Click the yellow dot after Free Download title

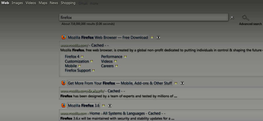tap(152, 37)
